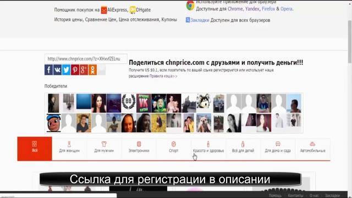Click О нас in the footer bar
Screen dimensions: 352x198
click(314, 196)
